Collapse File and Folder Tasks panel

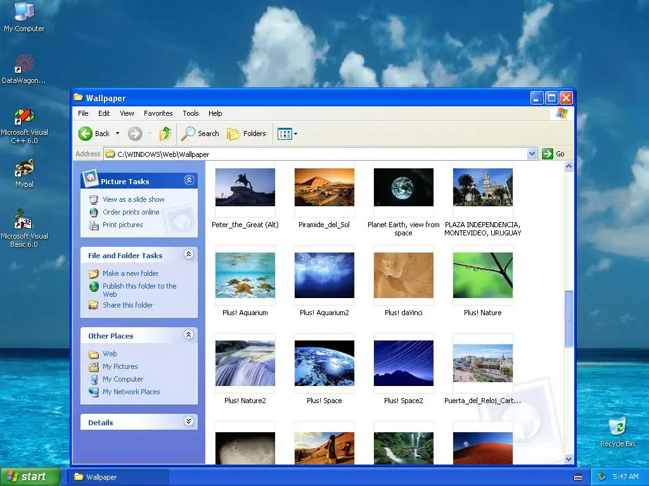click(x=189, y=254)
